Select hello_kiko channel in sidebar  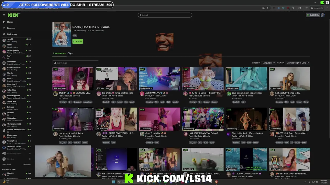pyautogui.click(x=16, y=91)
